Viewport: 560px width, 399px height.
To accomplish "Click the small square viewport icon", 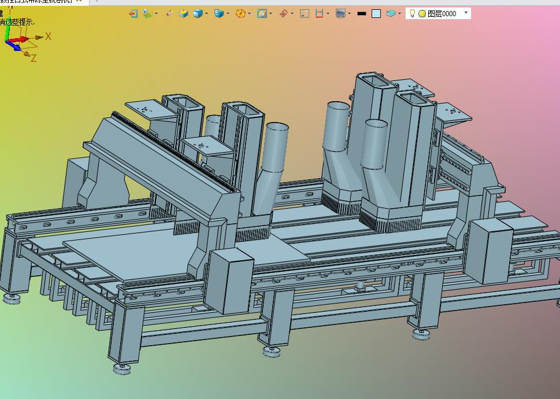I will pyautogui.click(x=305, y=13).
